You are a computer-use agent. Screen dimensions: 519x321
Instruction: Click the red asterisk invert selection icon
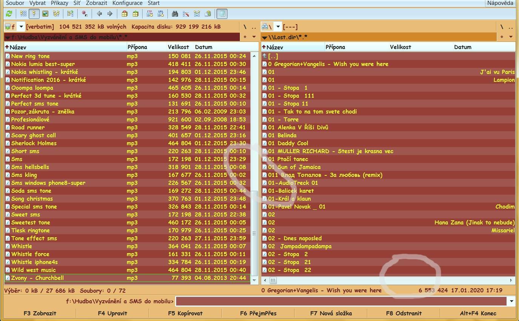pyautogui.click(x=84, y=14)
